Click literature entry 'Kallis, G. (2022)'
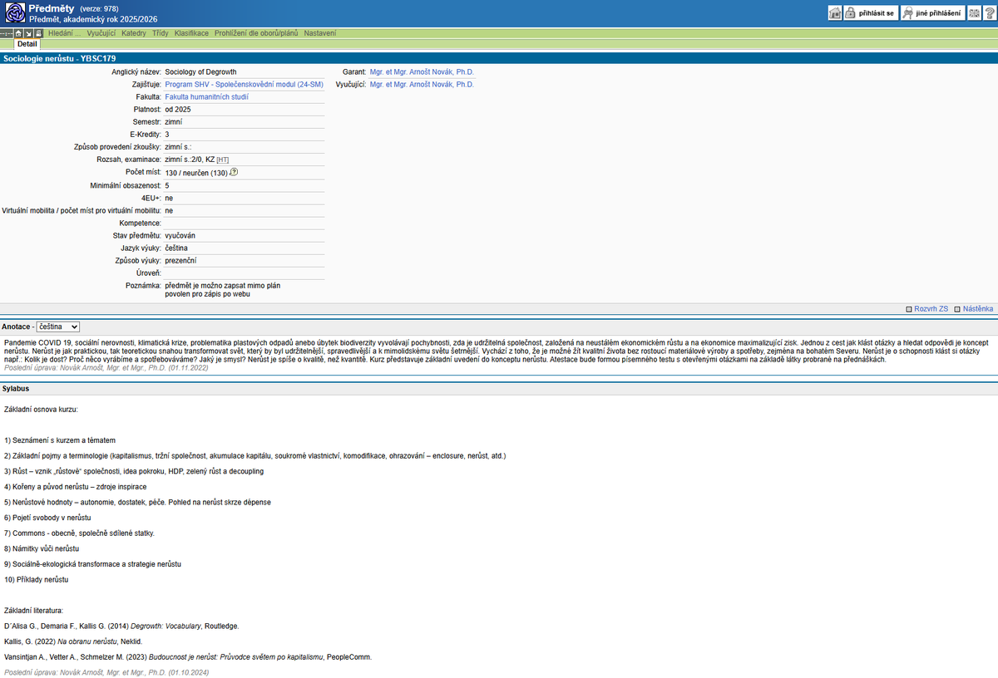 (73, 641)
